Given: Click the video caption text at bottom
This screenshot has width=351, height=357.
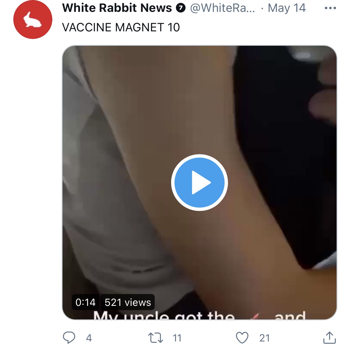Looking at the screenshot, I should [x=200, y=315].
